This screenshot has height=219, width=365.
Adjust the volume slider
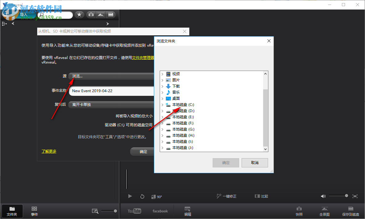(339, 196)
